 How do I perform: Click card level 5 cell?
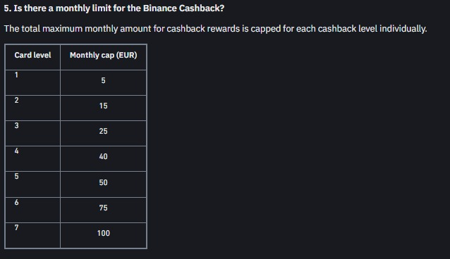pyautogui.click(x=32, y=184)
